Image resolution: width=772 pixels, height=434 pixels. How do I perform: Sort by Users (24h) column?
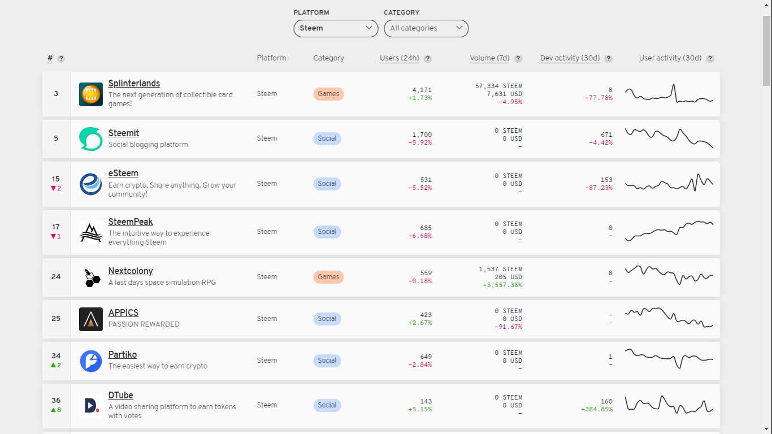400,58
